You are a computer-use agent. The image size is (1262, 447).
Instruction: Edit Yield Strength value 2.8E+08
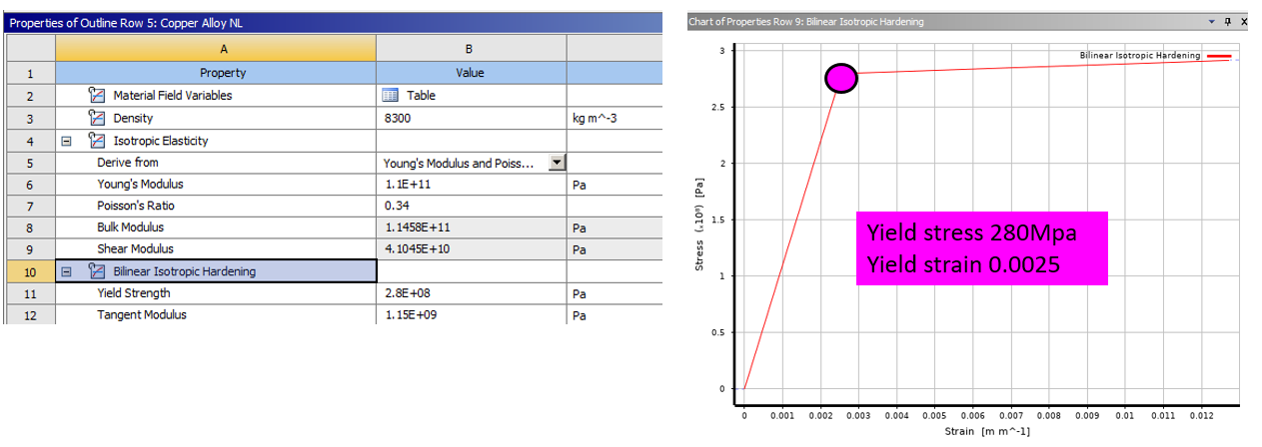pos(407,293)
